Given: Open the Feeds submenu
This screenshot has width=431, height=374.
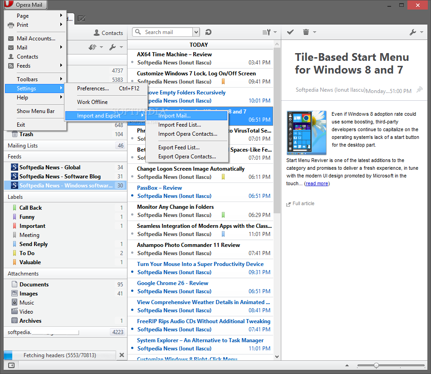Looking at the screenshot, I should 35,66.
